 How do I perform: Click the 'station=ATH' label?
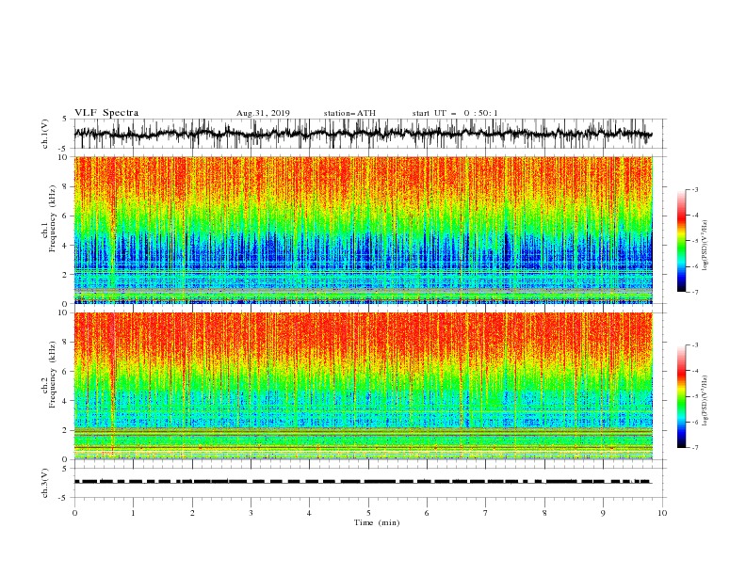pyautogui.click(x=349, y=113)
